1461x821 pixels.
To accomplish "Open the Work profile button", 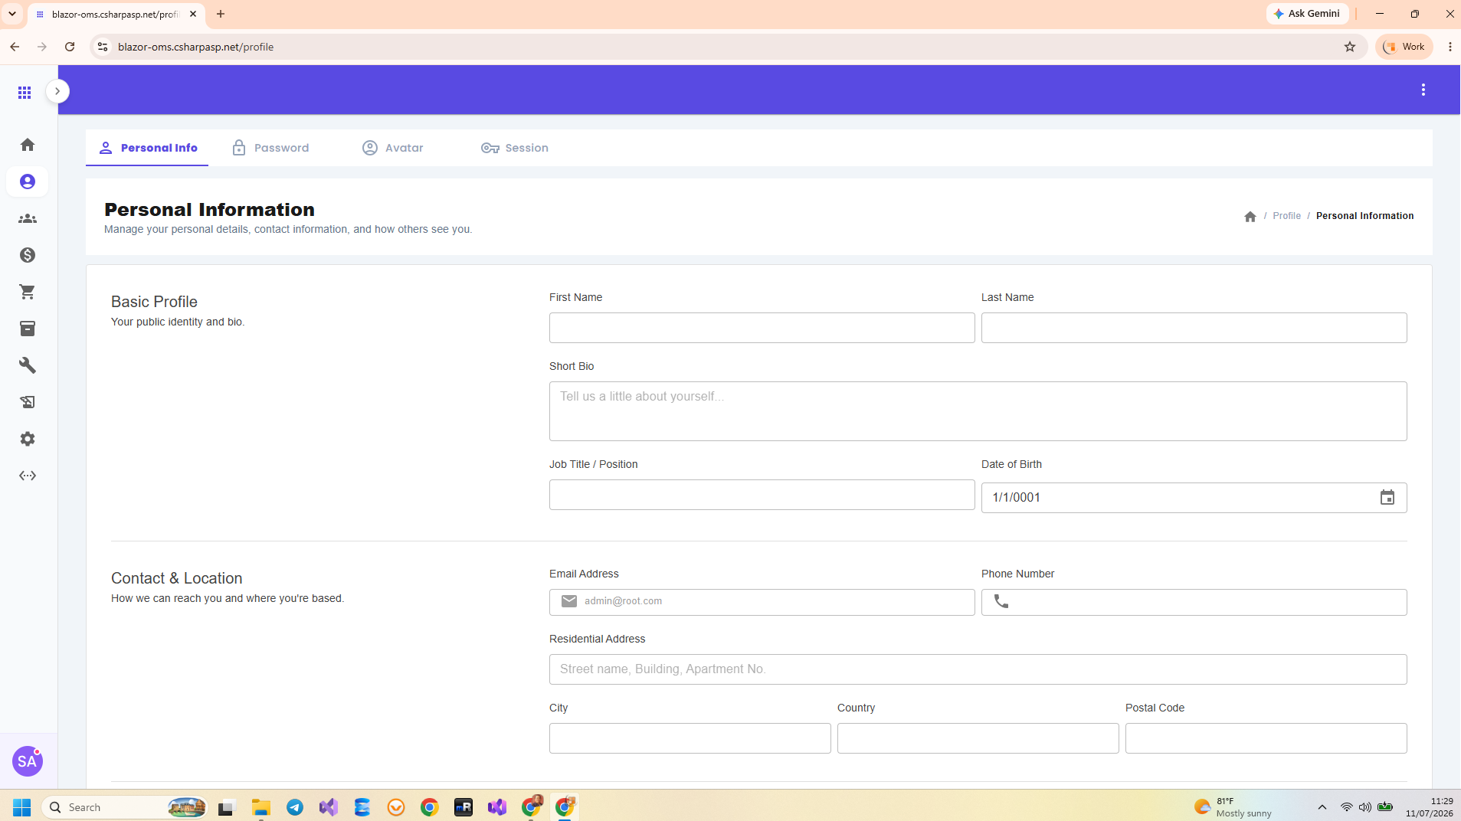I will pyautogui.click(x=1404, y=47).
